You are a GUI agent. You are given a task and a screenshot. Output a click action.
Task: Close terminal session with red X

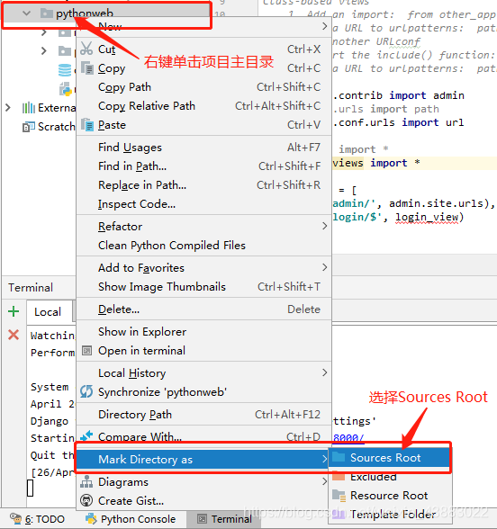click(14, 335)
